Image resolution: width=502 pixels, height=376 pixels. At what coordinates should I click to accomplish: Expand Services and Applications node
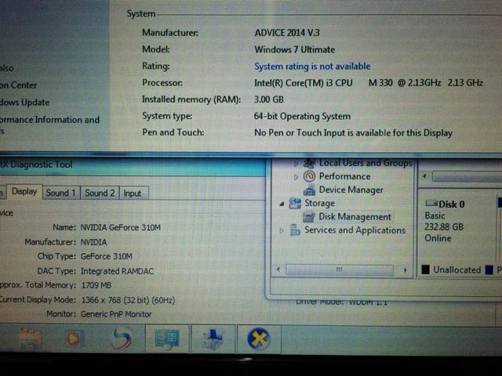(x=282, y=230)
